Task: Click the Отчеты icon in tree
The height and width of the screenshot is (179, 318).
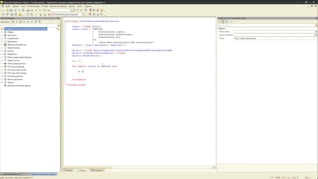Action: pyautogui.click(x=5, y=51)
